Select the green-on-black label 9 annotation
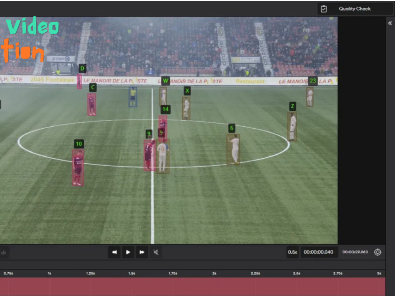This screenshot has width=395, height=296. pyautogui.click(x=149, y=134)
